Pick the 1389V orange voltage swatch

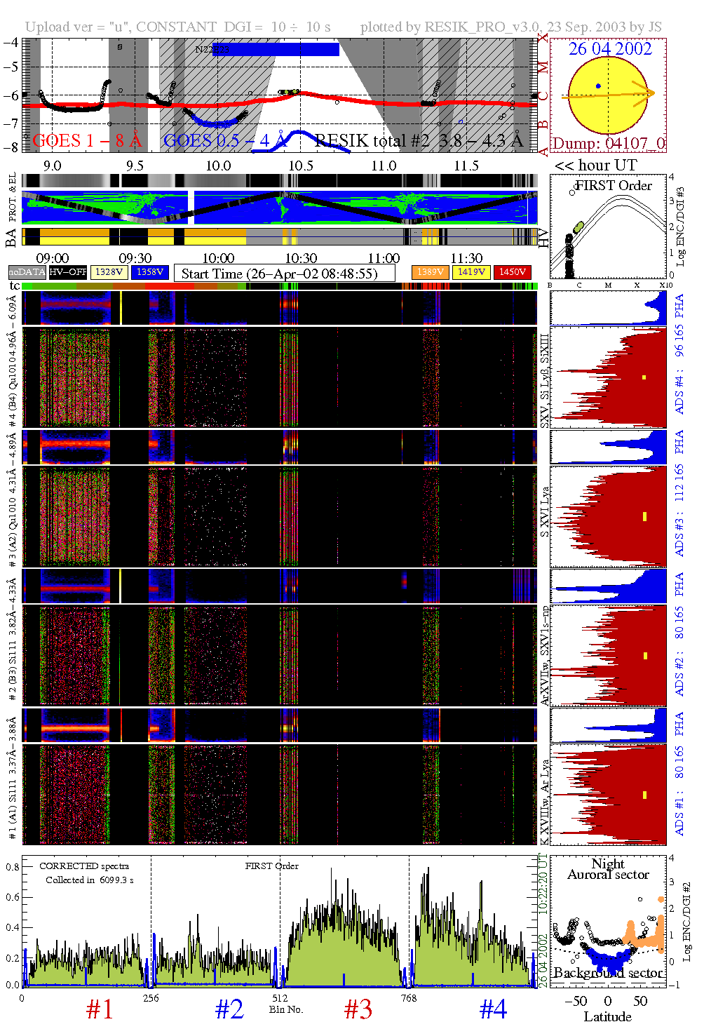click(430, 272)
